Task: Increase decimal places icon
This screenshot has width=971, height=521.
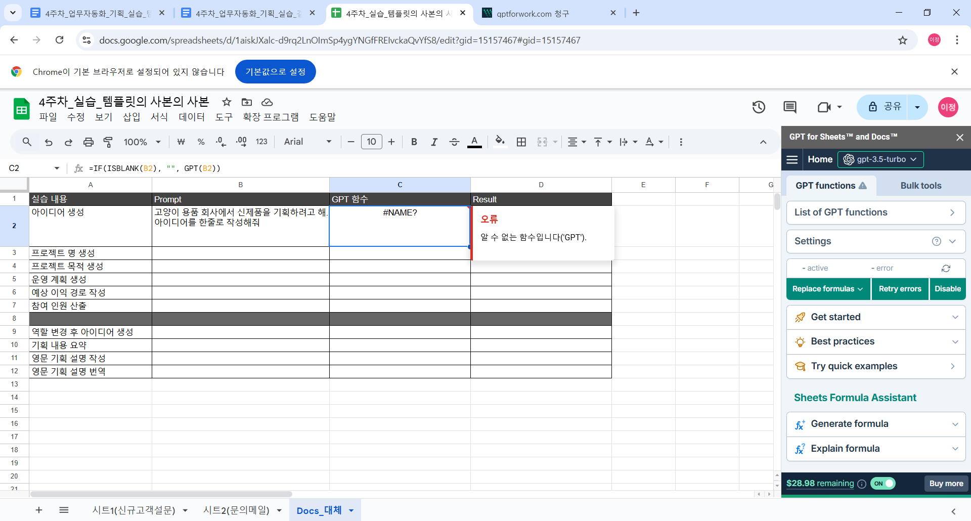Action: tap(241, 142)
